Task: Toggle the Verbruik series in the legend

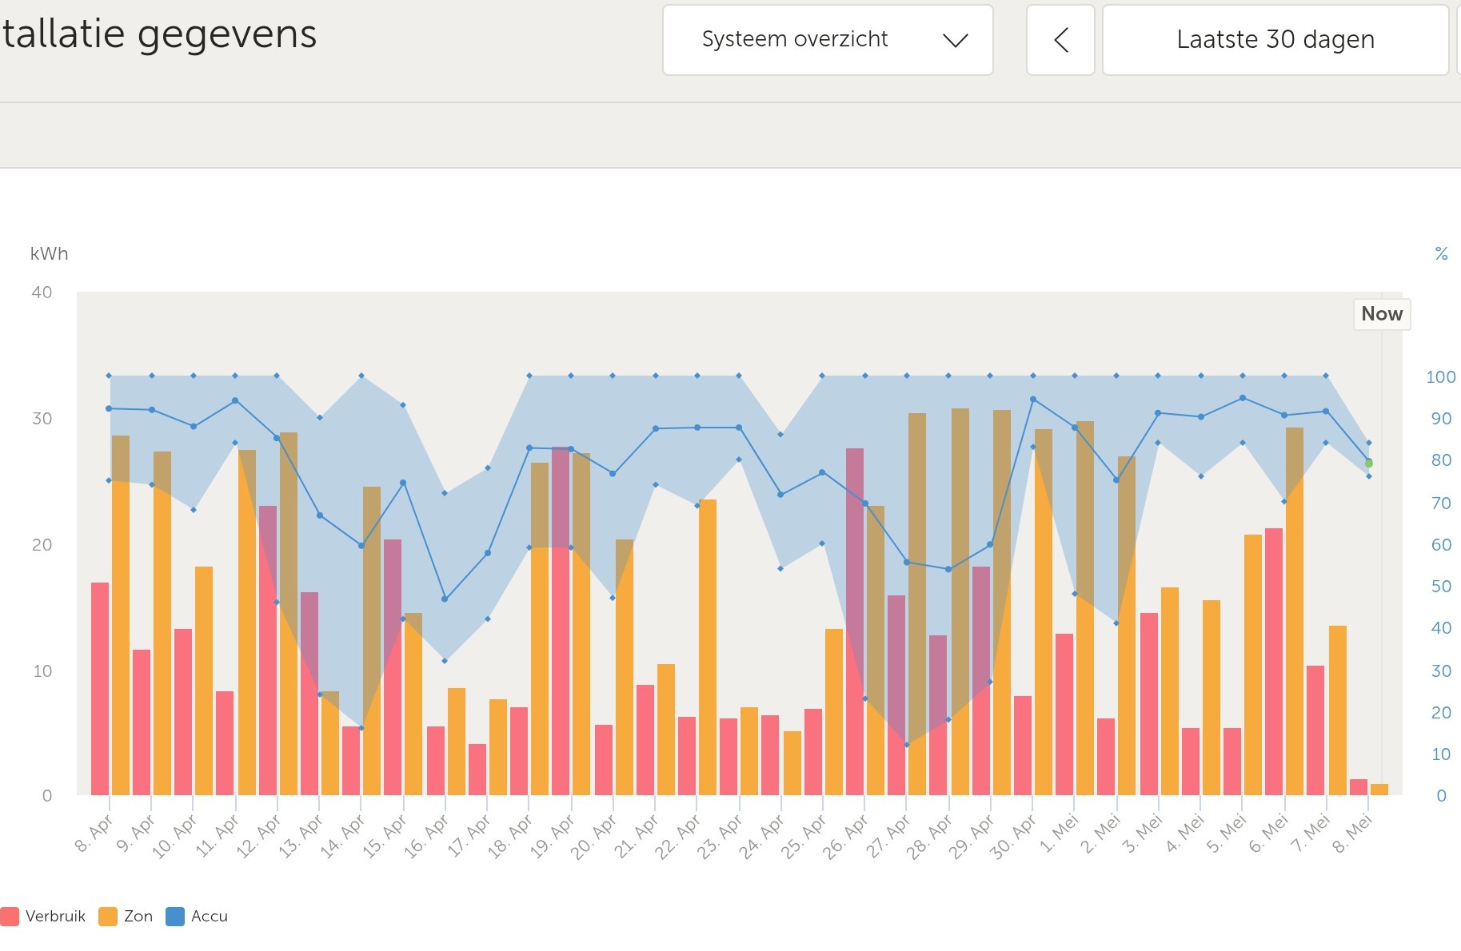Action: (x=54, y=917)
